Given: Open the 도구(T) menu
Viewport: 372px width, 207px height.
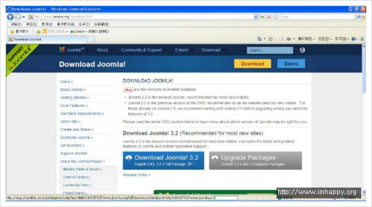Looking at the screenshot, I should click(x=84, y=24).
